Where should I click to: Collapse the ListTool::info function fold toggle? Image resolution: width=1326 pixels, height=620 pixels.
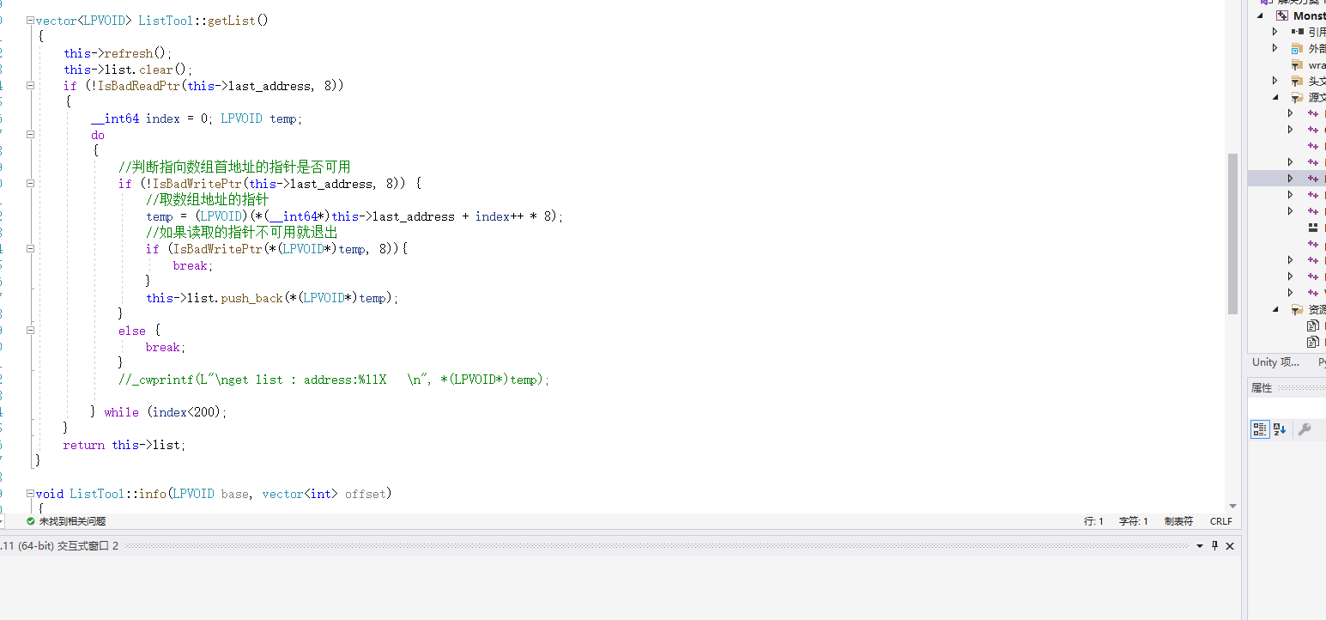point(31,493)
